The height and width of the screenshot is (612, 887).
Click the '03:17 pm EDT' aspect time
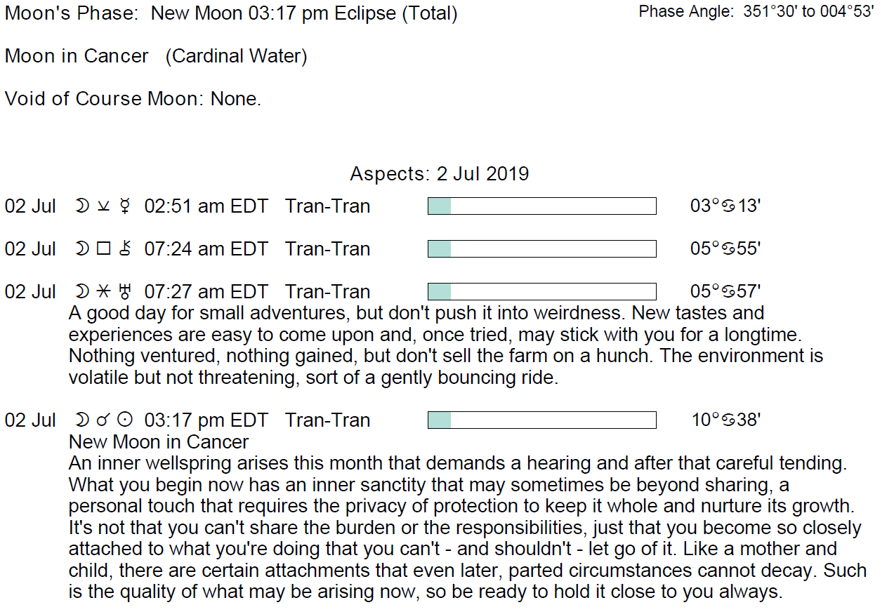pyautogui.click(x=206, y=420)
